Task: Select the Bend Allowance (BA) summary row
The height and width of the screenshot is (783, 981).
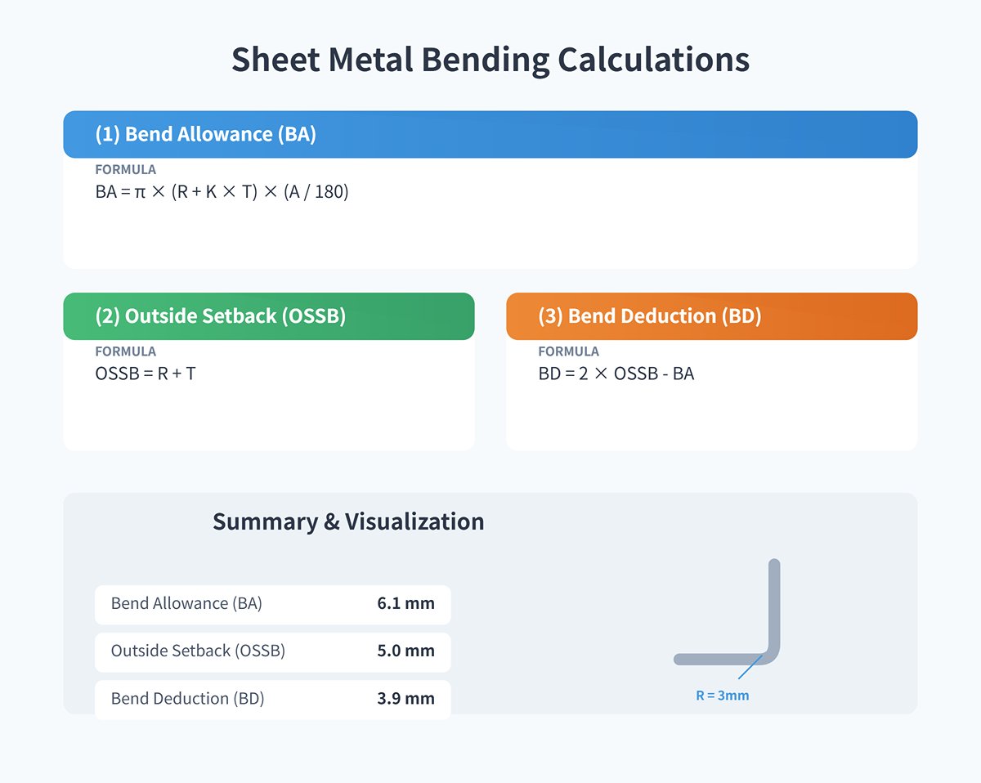Action: pyautogui.click(x=273, y=604)
